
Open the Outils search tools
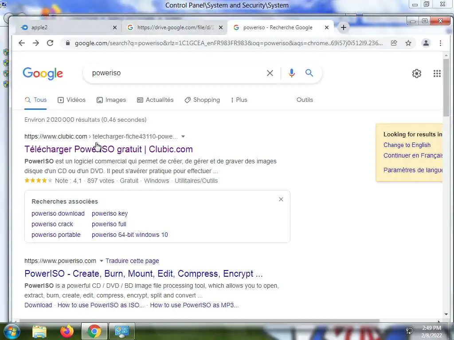[305, 100]
